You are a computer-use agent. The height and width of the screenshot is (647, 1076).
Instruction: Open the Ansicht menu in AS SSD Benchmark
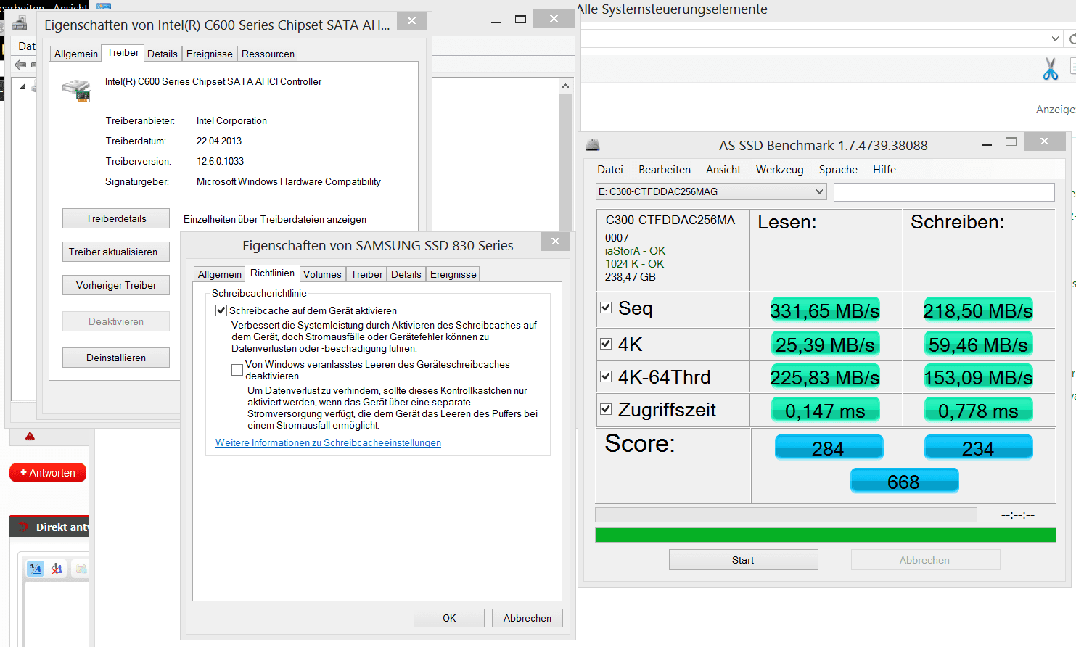pos(723,170)
